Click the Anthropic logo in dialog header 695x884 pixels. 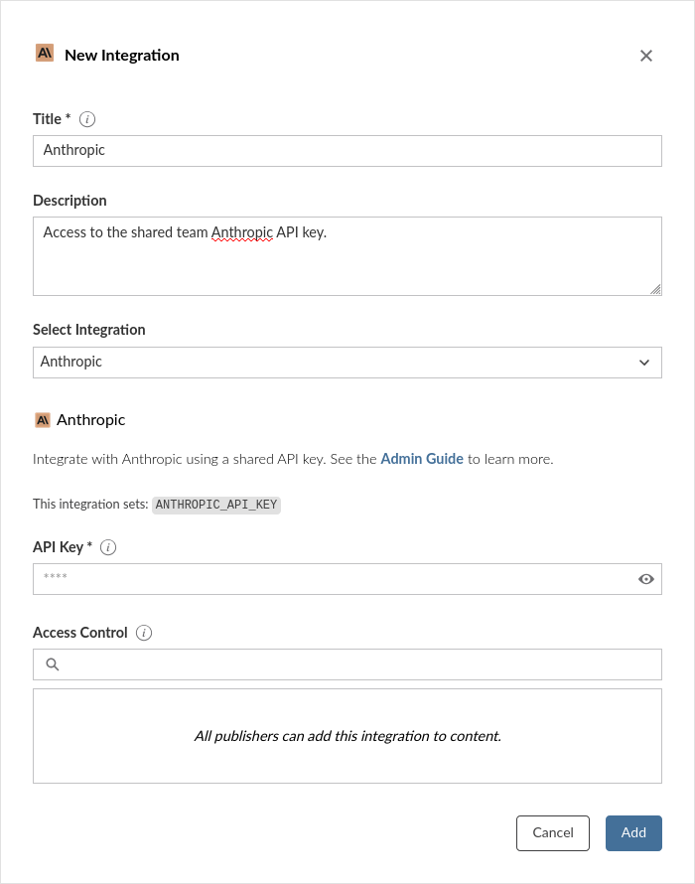pyautogui.click(x=44, y=54)
